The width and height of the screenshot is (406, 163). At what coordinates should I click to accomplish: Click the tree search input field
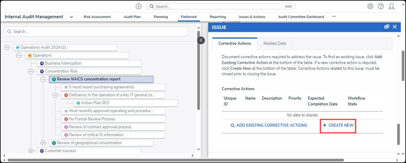pyautogui.click(x=96, y=32)
